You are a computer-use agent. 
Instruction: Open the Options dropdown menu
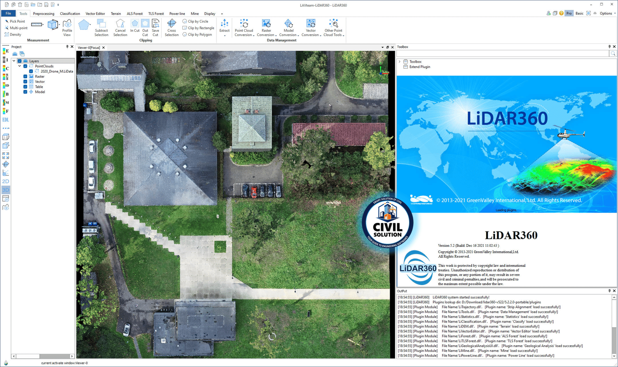pos(608,13)
